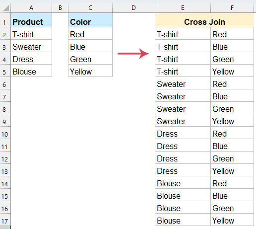Select row 12 header
256x229 pixels.
(x=5, y=157)
